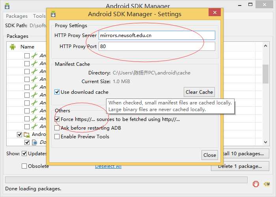Toggle the Use download cache checkbox
Image resolution: width=276 pixels, height=197 pixels.
pos(57,92)
